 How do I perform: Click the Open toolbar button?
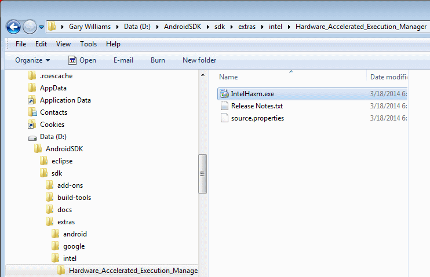pyautogui.click(x=82, y=60)
